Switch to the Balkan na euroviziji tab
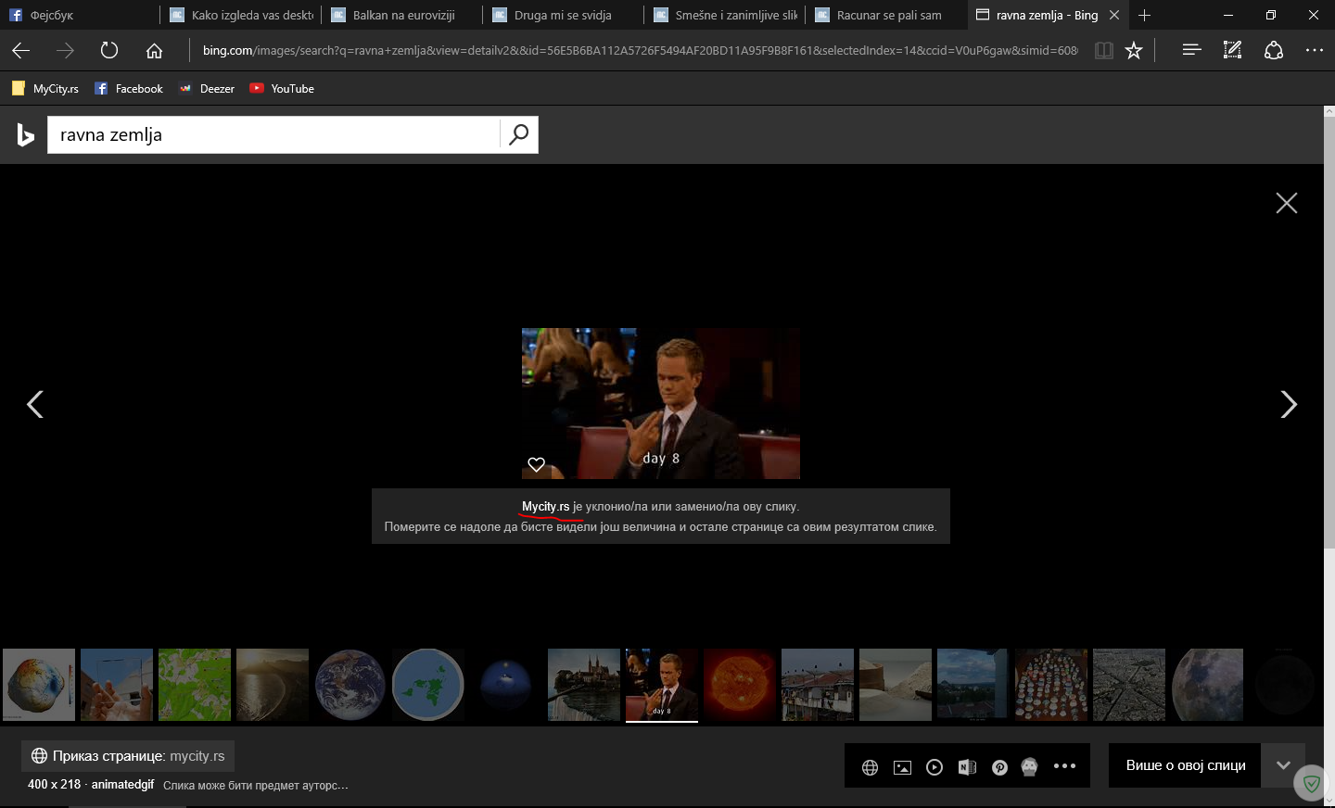 click(x=403, y=15)
